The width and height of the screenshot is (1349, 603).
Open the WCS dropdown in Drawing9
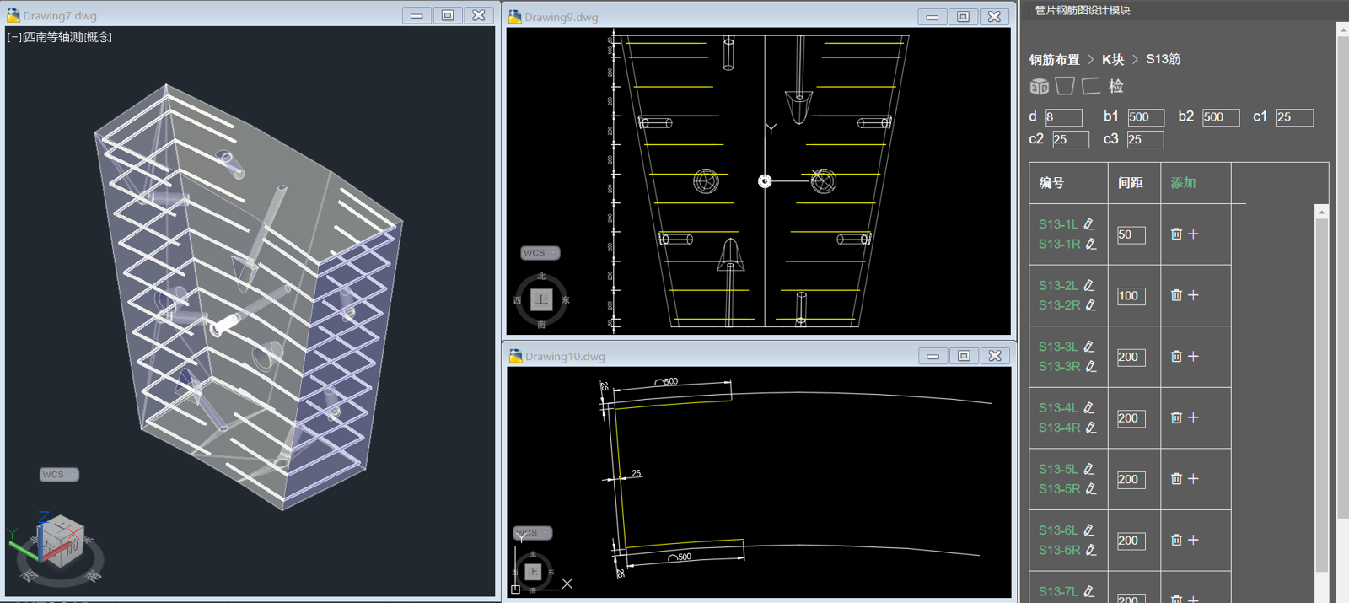click(x=540, y=253)
